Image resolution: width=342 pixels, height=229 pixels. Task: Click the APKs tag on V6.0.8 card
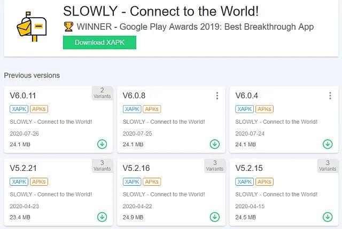point(152,109)
